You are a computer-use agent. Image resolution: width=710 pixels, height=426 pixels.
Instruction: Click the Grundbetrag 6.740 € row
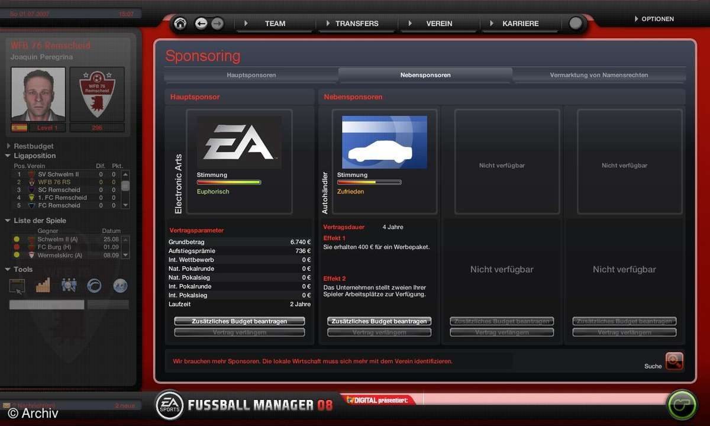(x=240, y=242)
